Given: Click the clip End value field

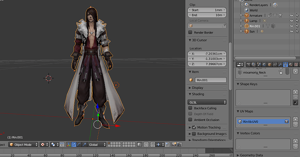Looking at the screenshot, I should pyautogui.click(x=207, y=15).
